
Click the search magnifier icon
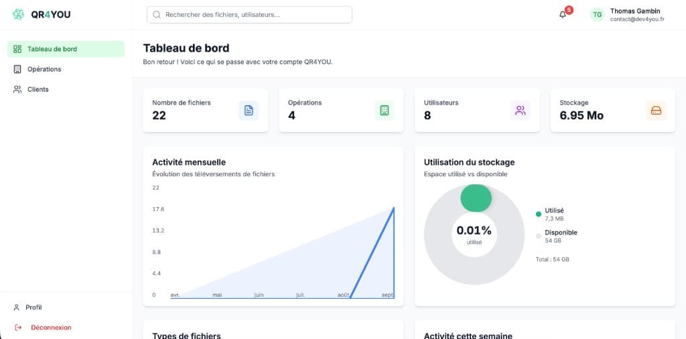(157, 15)
